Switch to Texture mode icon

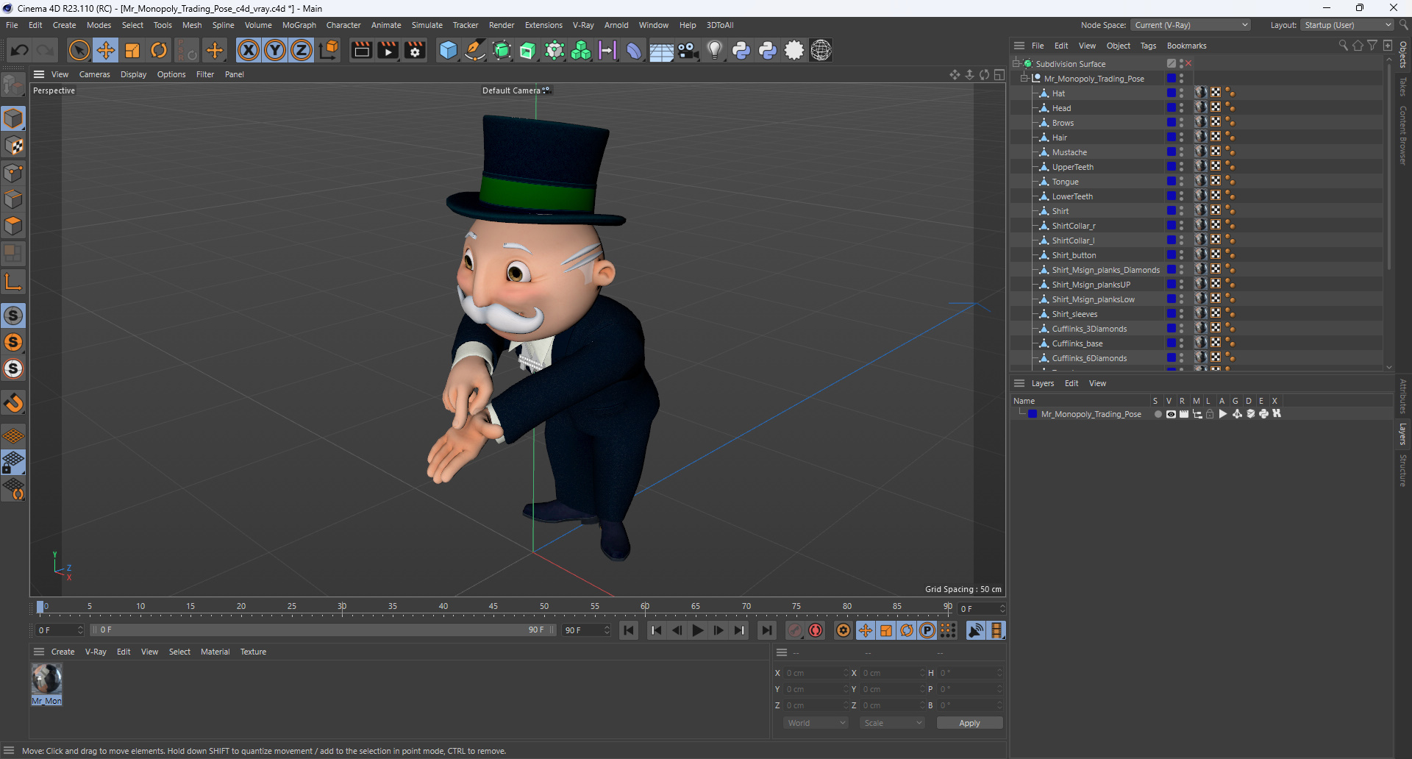[13, 146]
